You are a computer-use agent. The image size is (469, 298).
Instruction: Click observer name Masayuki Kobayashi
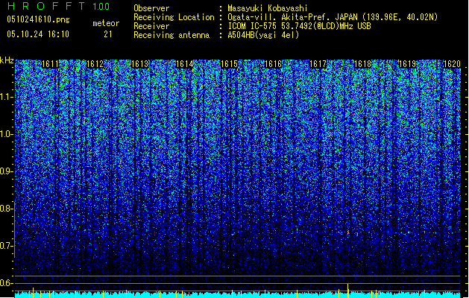click(x=268, y=8)
